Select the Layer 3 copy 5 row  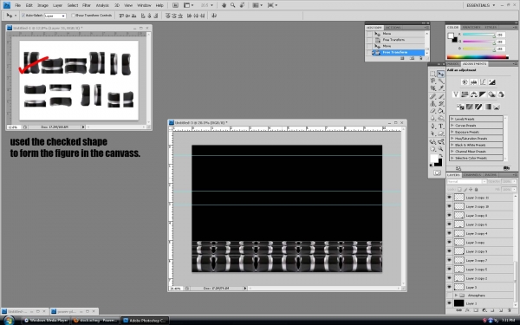[479, 269]
